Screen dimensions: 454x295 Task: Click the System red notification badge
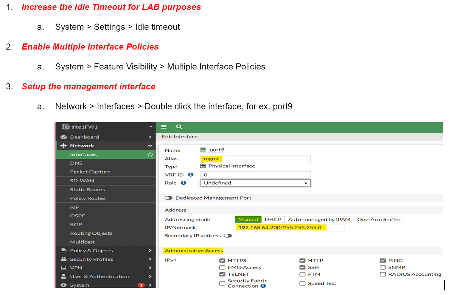tap(141, 285)
